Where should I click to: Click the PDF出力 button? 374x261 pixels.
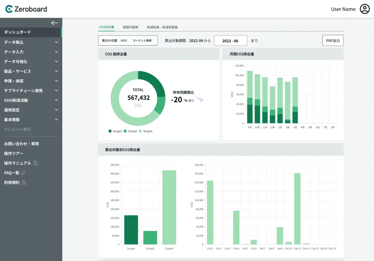[333, 40]
